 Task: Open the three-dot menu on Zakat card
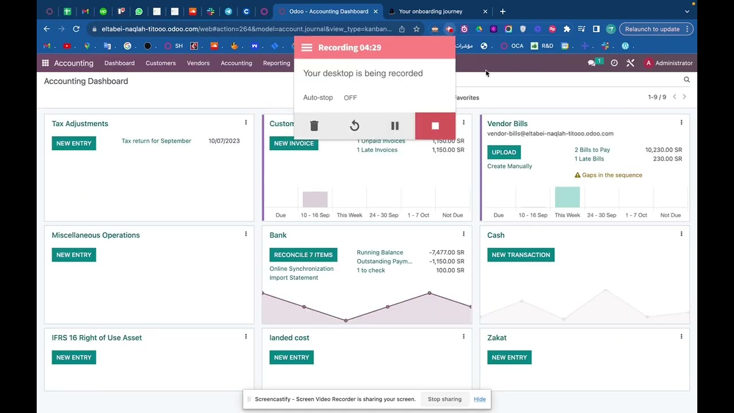pos(681,337)
